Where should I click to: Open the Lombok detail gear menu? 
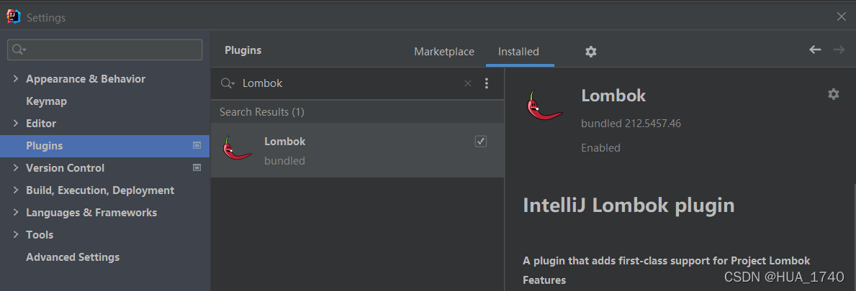[833, 94]
